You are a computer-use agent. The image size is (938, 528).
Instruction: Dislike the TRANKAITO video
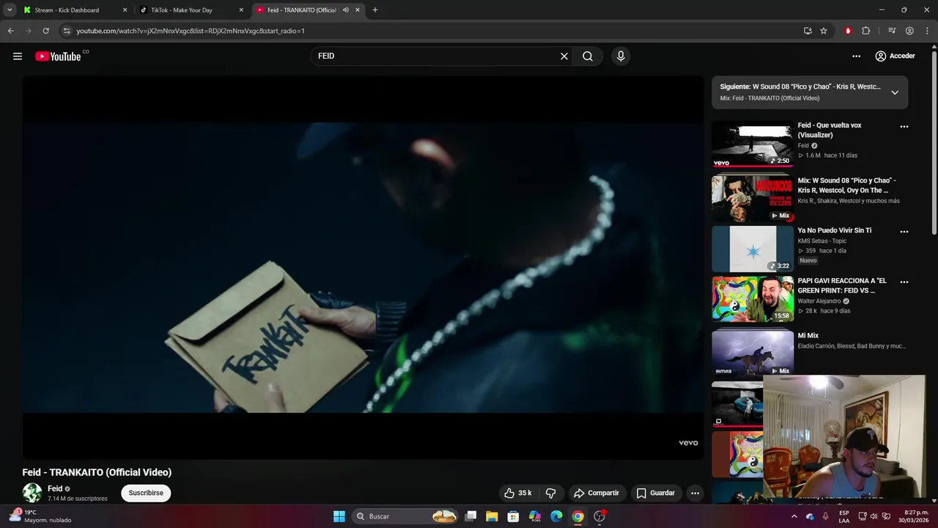pos(551,493)
